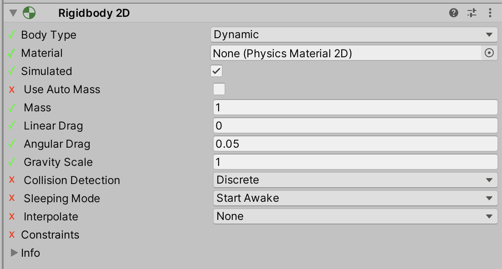This screenshot has height=269, width=502.
Task: Click the red X beside Collision Detection
Action: click(12, 180)
